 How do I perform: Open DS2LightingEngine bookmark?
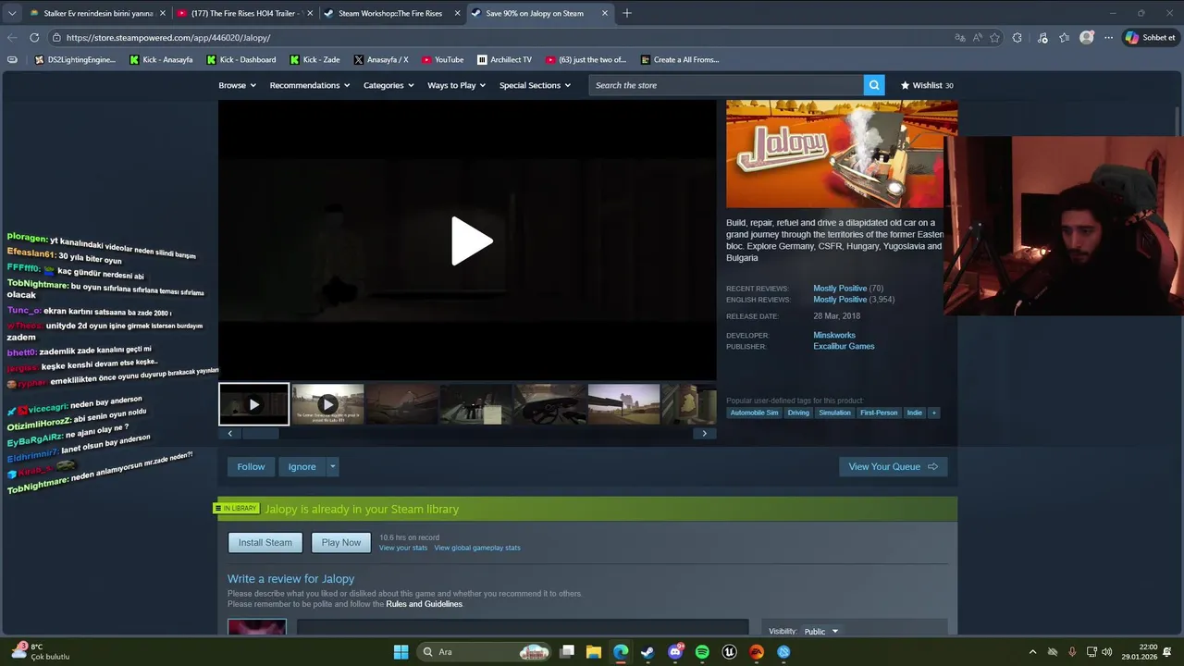(x=75, y=60)
